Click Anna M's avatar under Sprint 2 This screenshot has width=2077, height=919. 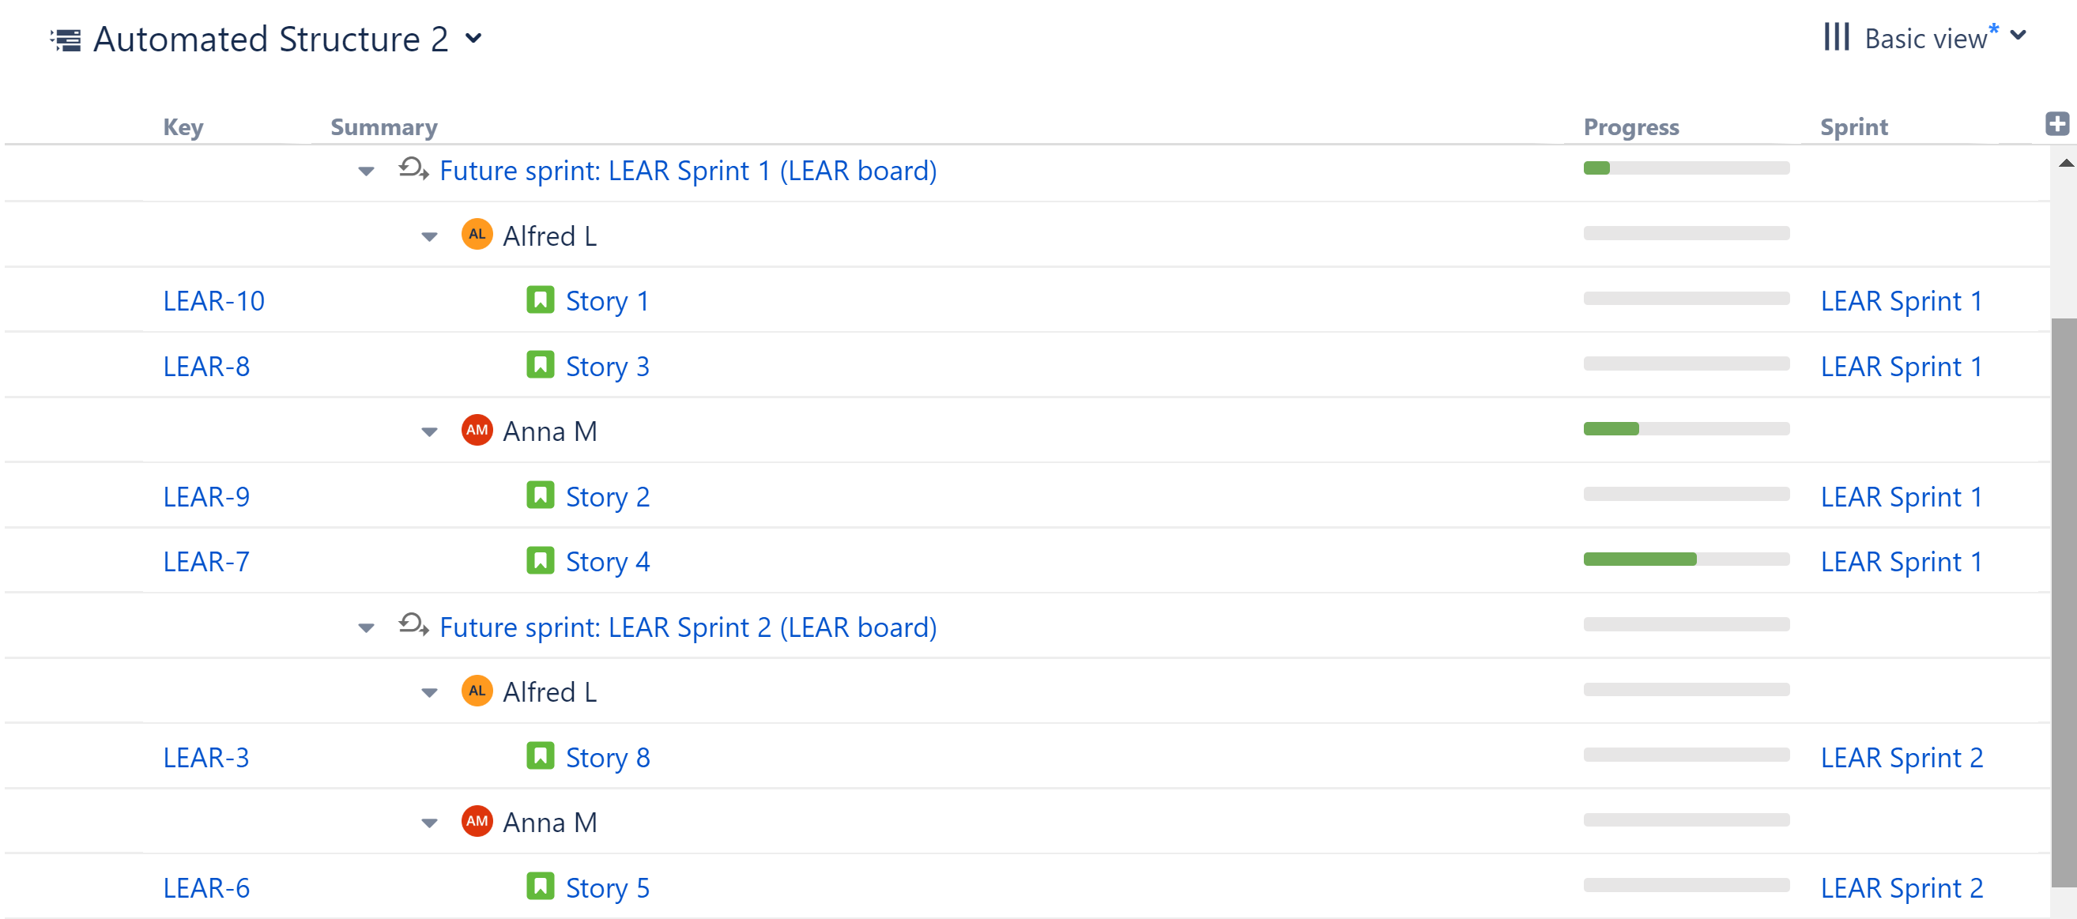[477, 821]
